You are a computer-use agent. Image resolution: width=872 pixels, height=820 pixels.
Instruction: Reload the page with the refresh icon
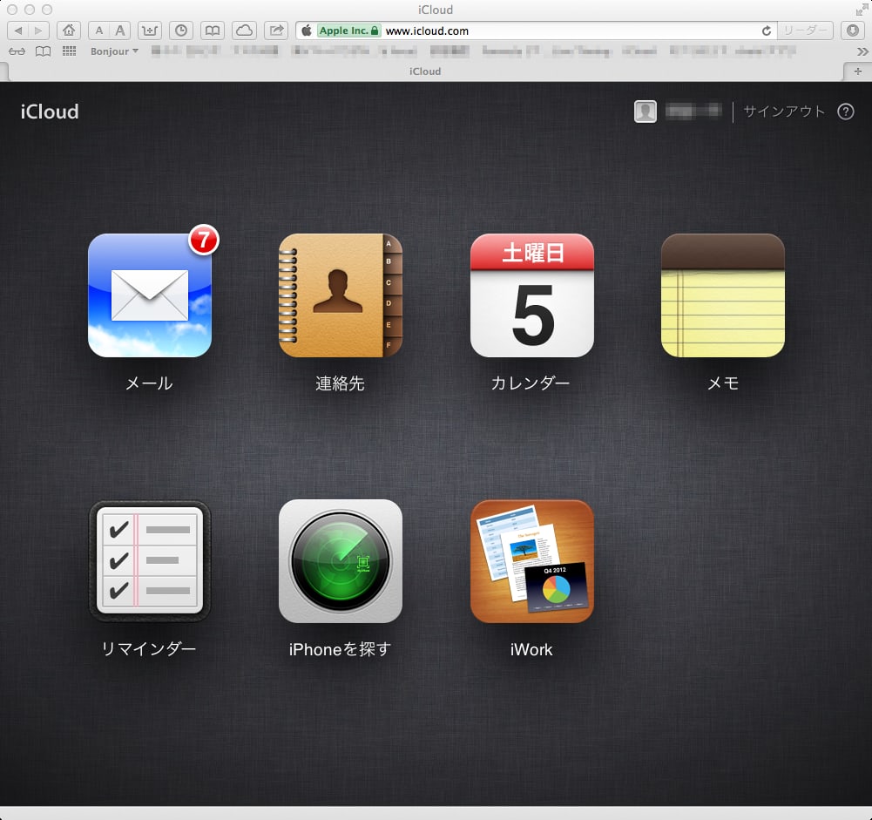767,30
